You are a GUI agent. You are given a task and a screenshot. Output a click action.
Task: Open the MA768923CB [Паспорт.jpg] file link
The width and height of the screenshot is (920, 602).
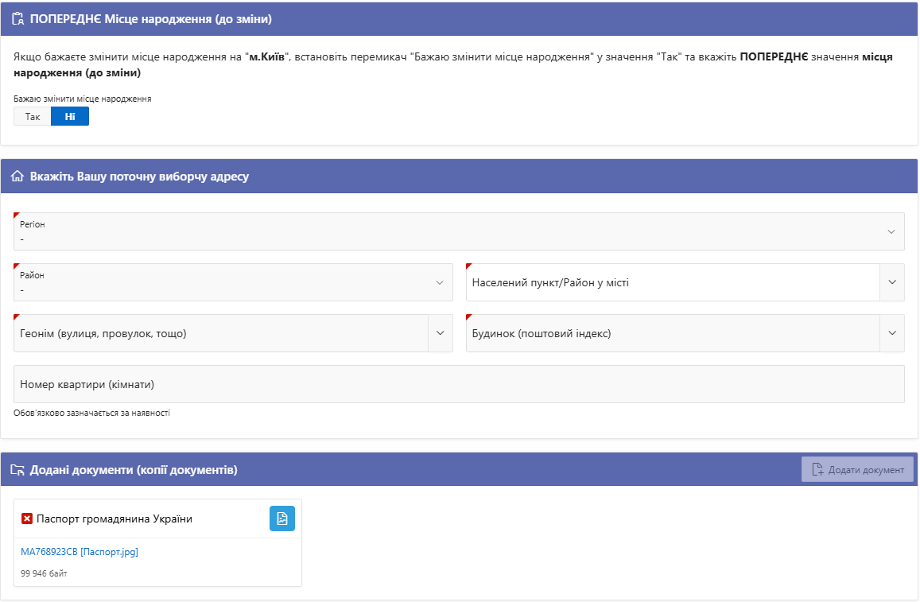(80, 552)
